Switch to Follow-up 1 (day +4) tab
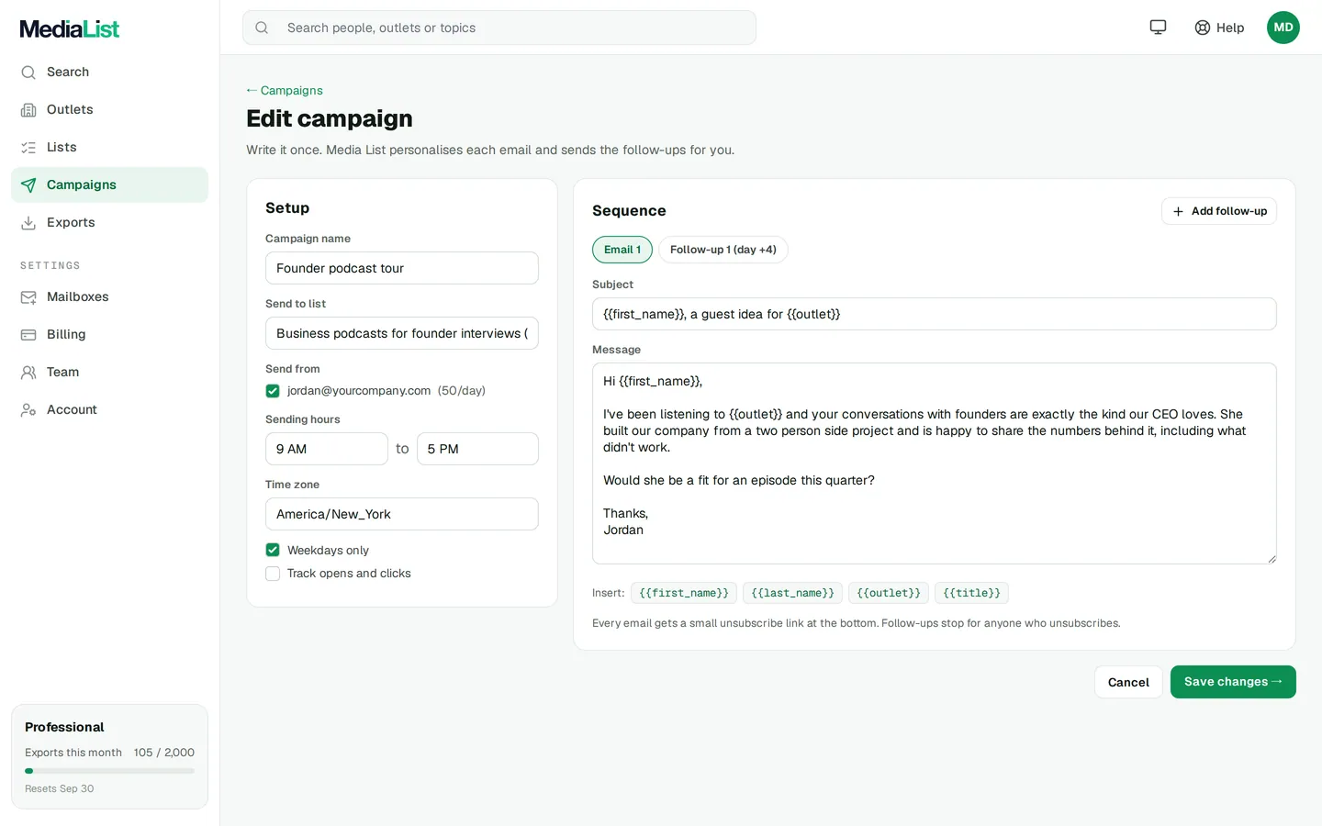This screenshot has height=826, width=1322. [x=723, y=250]
